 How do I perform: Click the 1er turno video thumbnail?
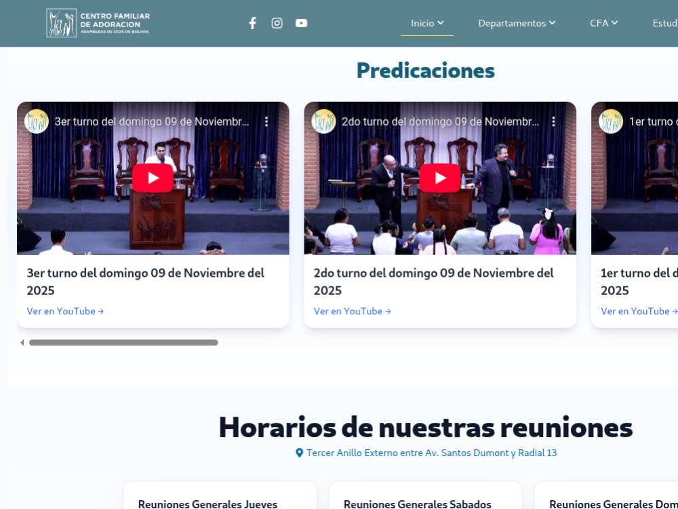pos(635,178)
